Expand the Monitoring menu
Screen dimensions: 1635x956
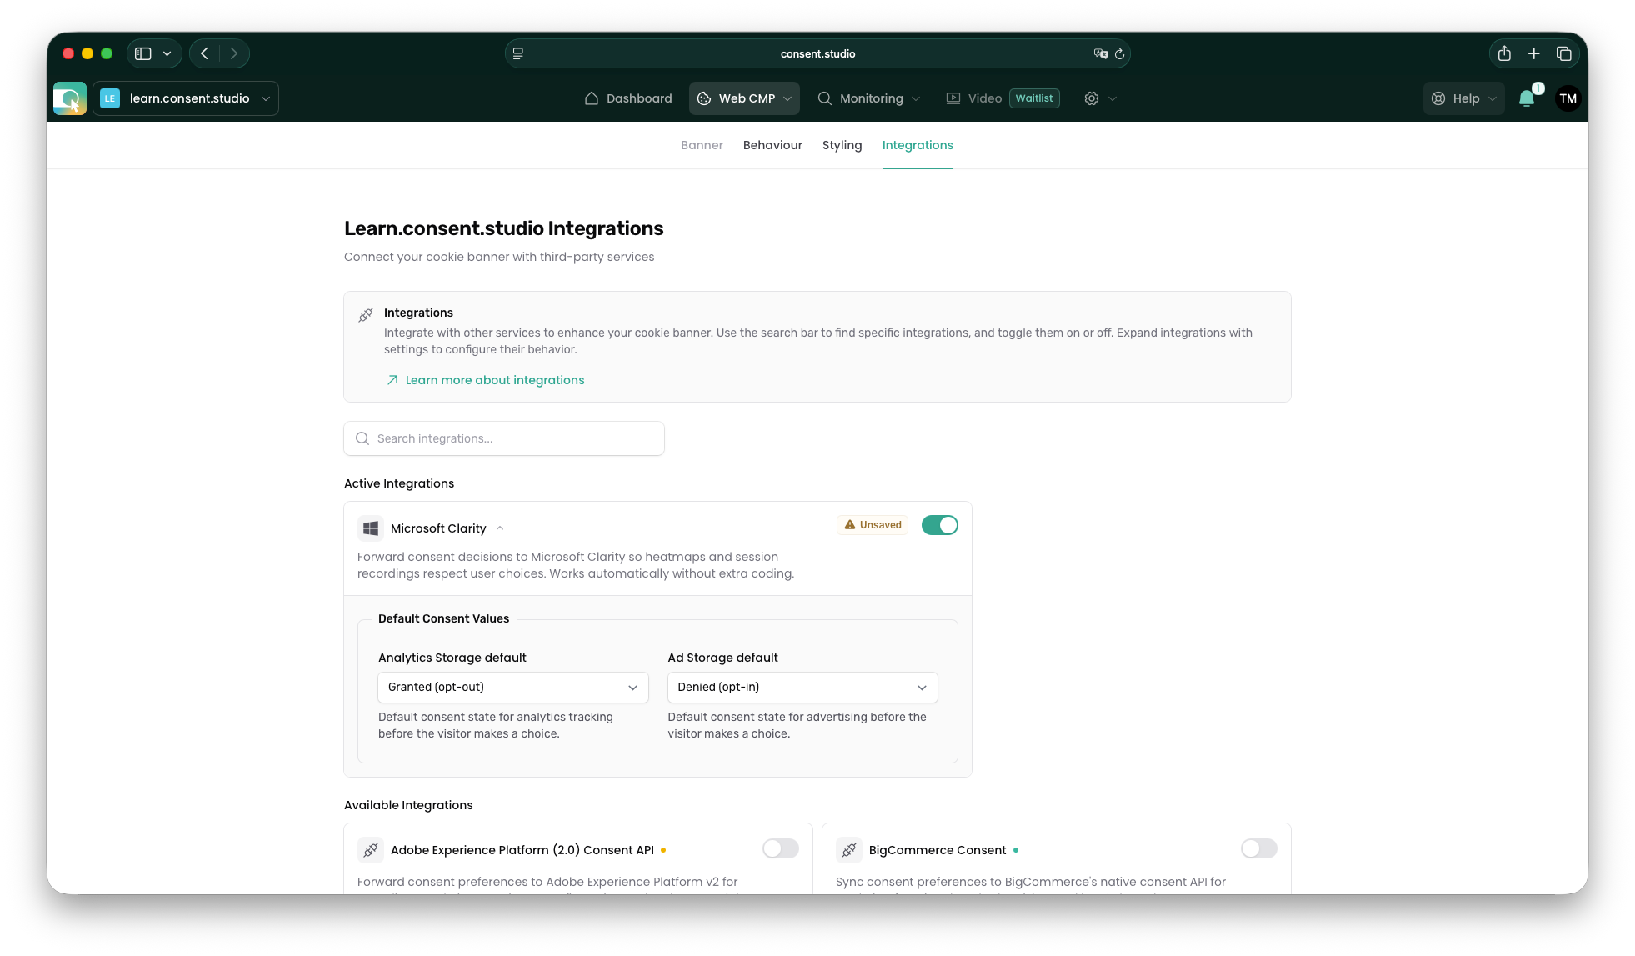(x=869, y=98)
